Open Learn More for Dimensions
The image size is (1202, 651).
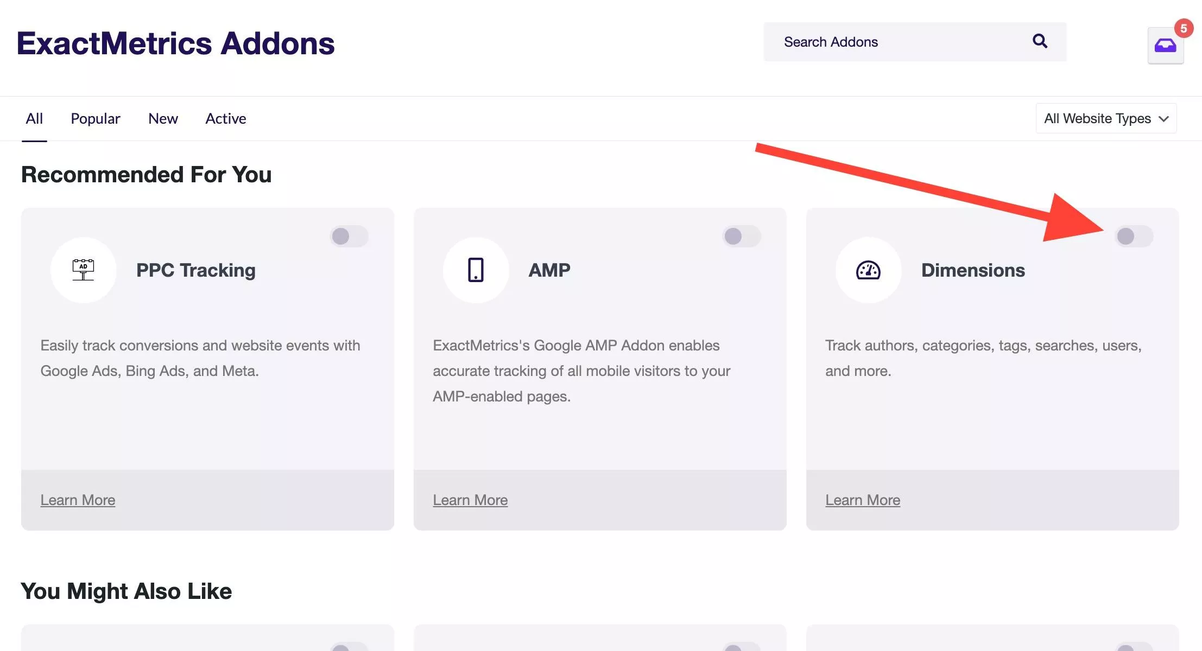(863, 500)
